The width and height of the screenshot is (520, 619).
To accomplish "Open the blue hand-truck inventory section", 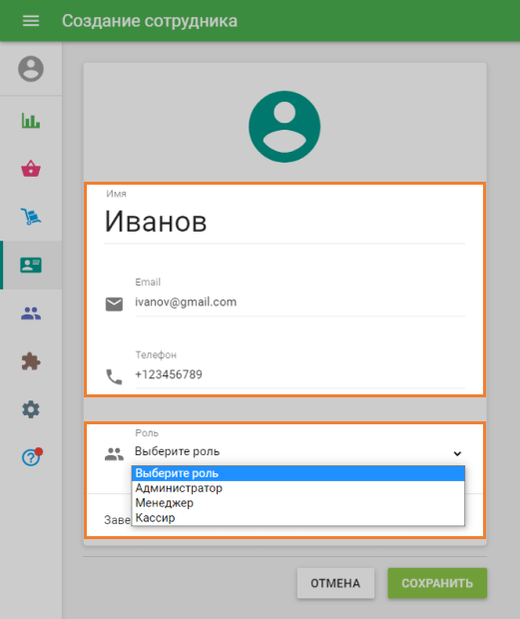I will click(31, 217).
